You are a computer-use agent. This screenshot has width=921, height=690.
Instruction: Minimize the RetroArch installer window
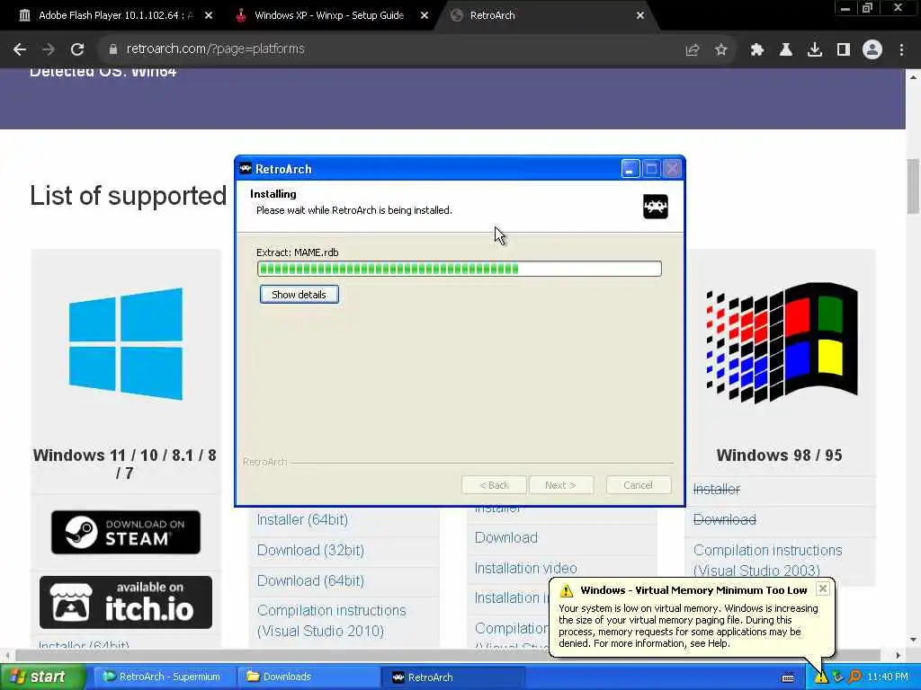click(630, 169)
